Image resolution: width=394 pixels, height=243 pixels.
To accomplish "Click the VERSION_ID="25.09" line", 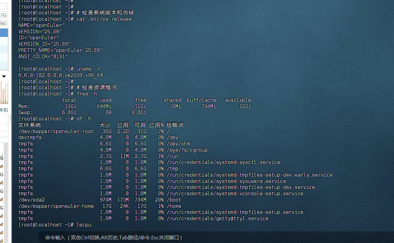I will click(44, 44).
